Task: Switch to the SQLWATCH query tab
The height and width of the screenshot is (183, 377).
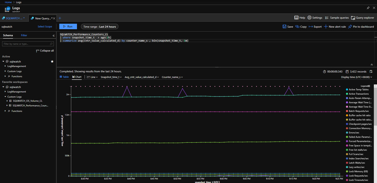Action: (14, 18)
